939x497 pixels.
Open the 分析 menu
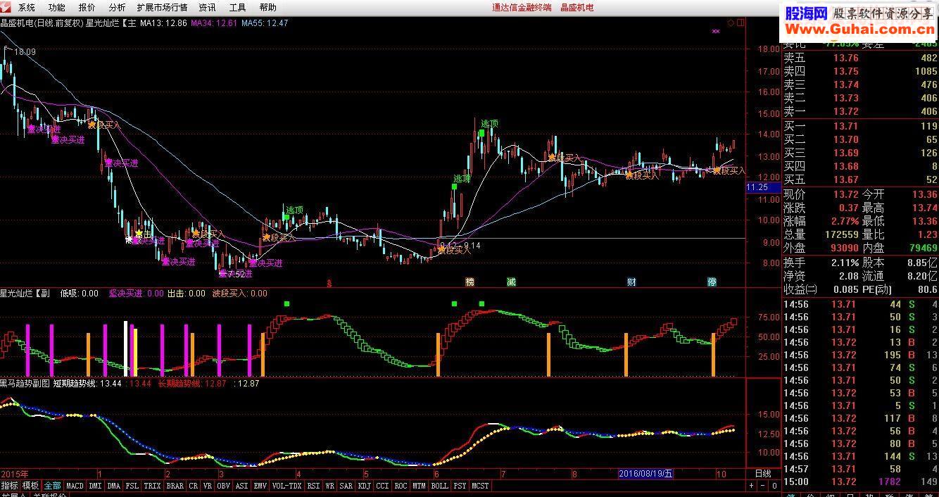pyautogui.click(x=118, y=8)
